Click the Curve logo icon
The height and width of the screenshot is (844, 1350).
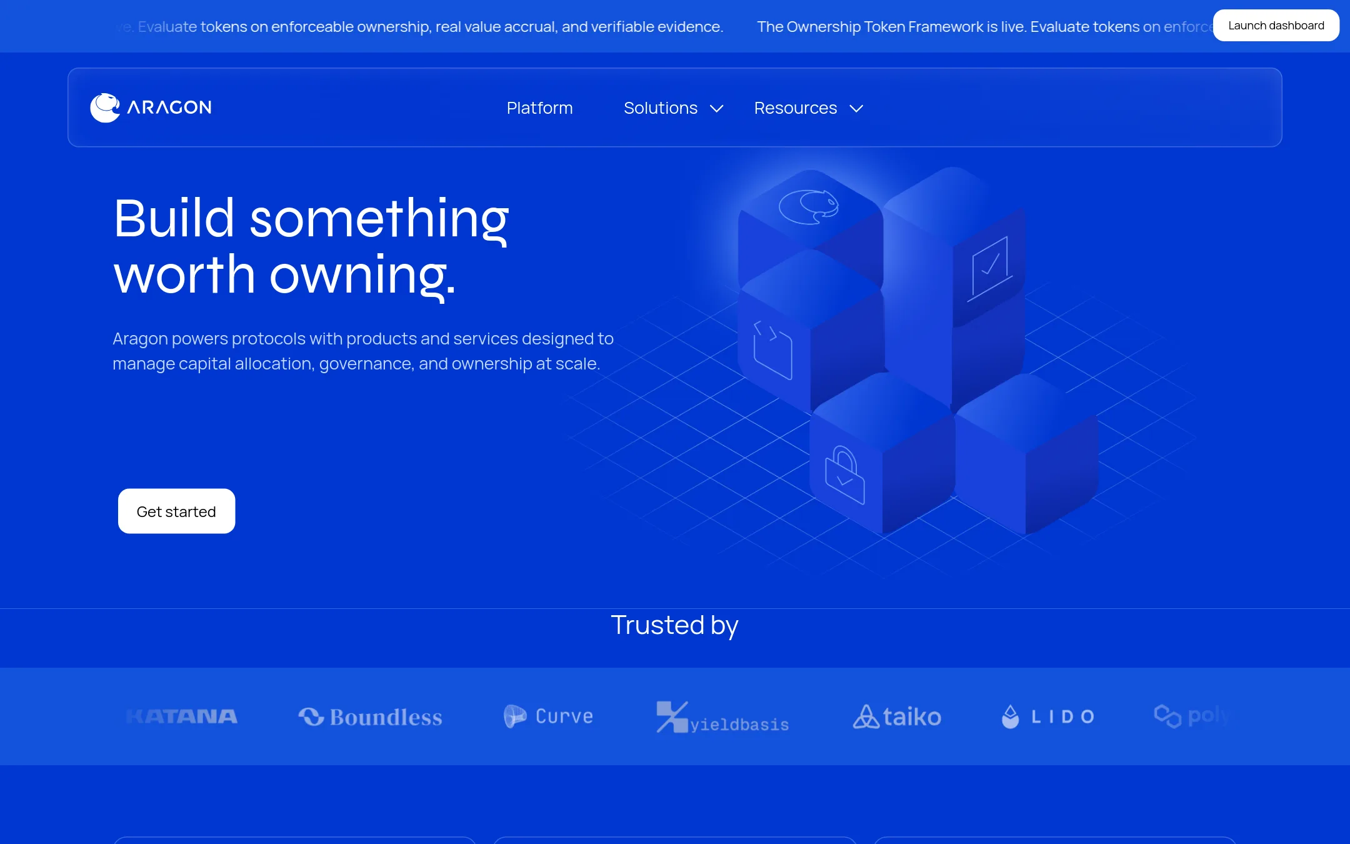[x=515, y=716]
